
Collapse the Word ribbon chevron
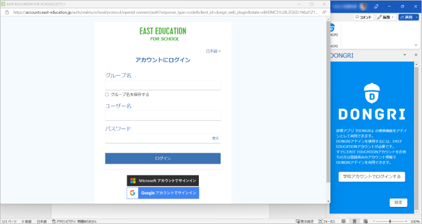tap(416, 45)
